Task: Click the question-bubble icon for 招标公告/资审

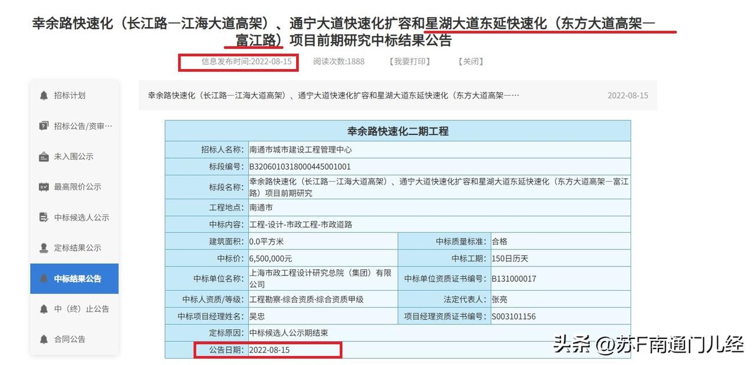Action: coord(42,126)
